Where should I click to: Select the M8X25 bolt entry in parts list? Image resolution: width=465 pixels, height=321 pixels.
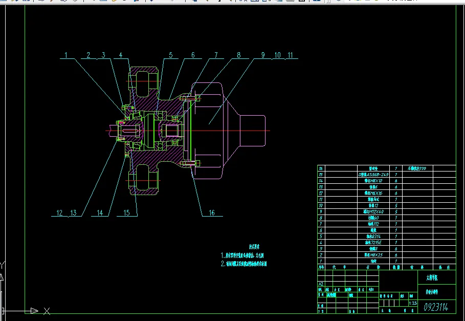tap(373, 255)
